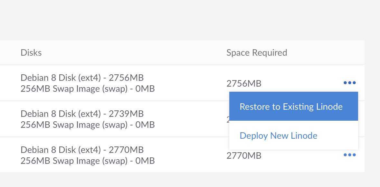This screenshot has width=380, height=187.
Task: Click the gray margin right of the table
Action: (372, 106)
